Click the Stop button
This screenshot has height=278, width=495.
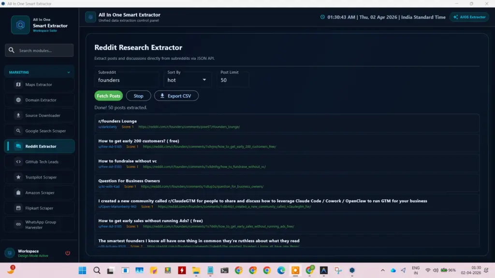(x=138, y=96)
